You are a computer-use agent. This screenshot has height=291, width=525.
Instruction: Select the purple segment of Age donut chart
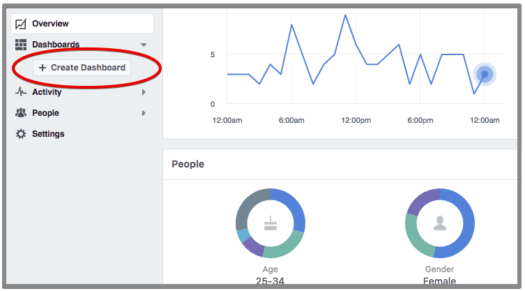pyautogui.click(x=254, y=248)
